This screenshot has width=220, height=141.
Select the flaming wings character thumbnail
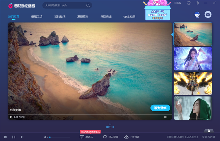coord(193,83)
